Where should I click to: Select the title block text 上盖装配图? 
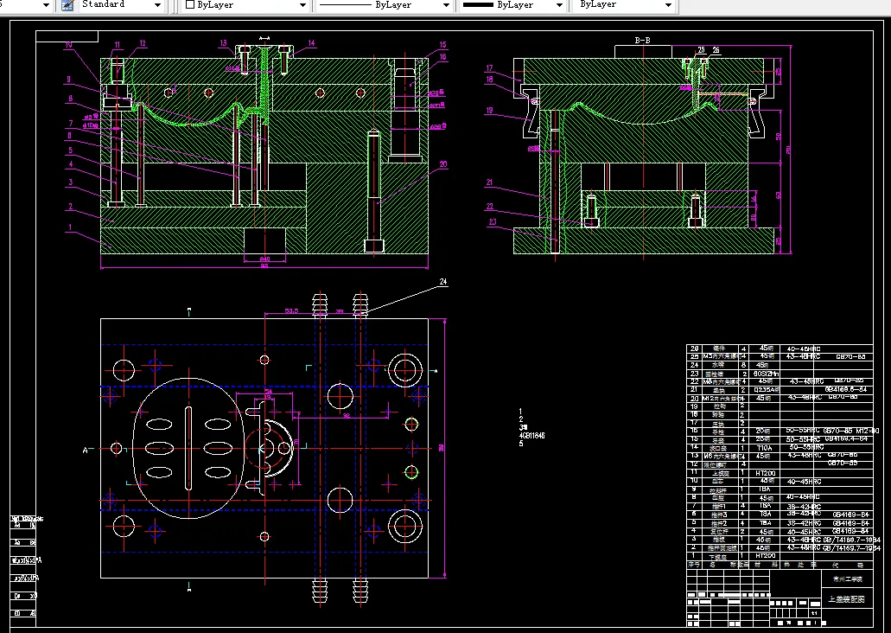tap(845, 598)
